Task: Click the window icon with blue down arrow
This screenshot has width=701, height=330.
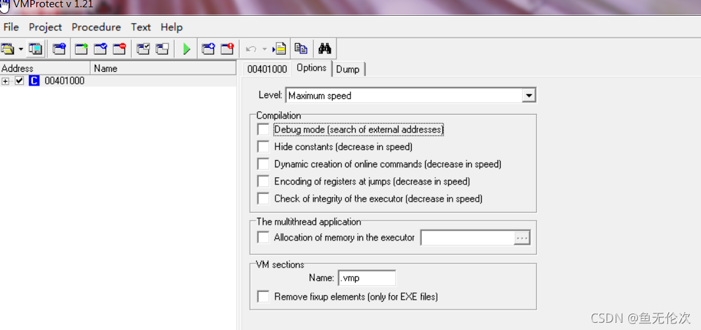Action: coord(208,49)
